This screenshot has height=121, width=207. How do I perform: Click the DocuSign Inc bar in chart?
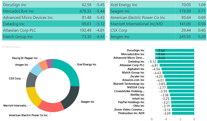pyautogui.click(x=175, y=51)
